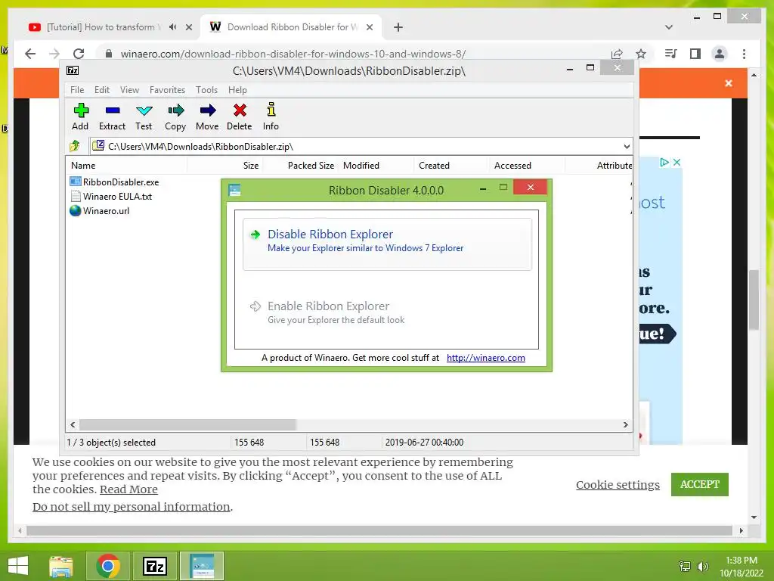The image size is (774, 581).
Task: Click Enable Ribbon Explorer option
Action: 387,312
